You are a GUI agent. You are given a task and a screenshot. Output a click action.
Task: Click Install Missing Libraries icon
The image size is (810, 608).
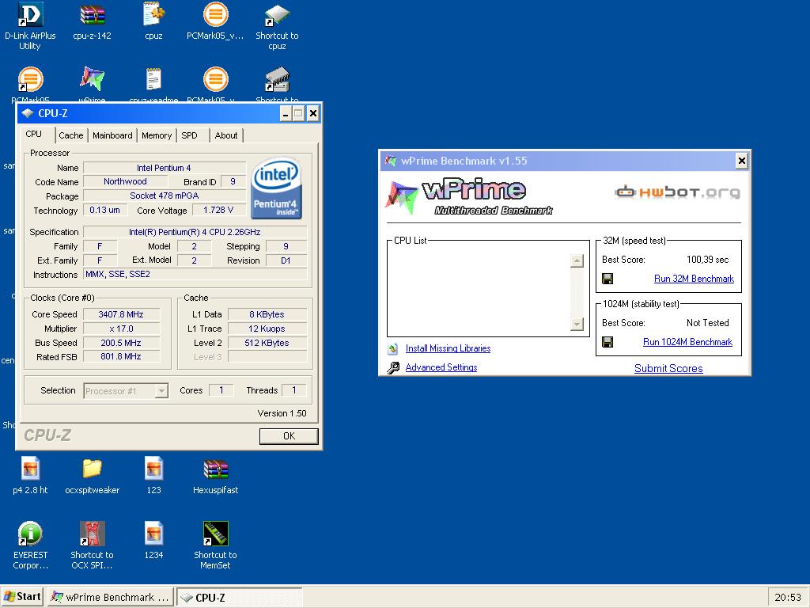[x=392, y=349]
